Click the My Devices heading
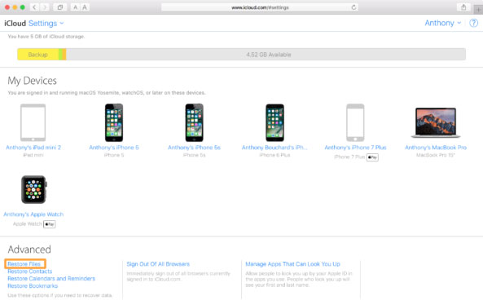The width and height of the screenshot is (483, 305). (32, 81)
